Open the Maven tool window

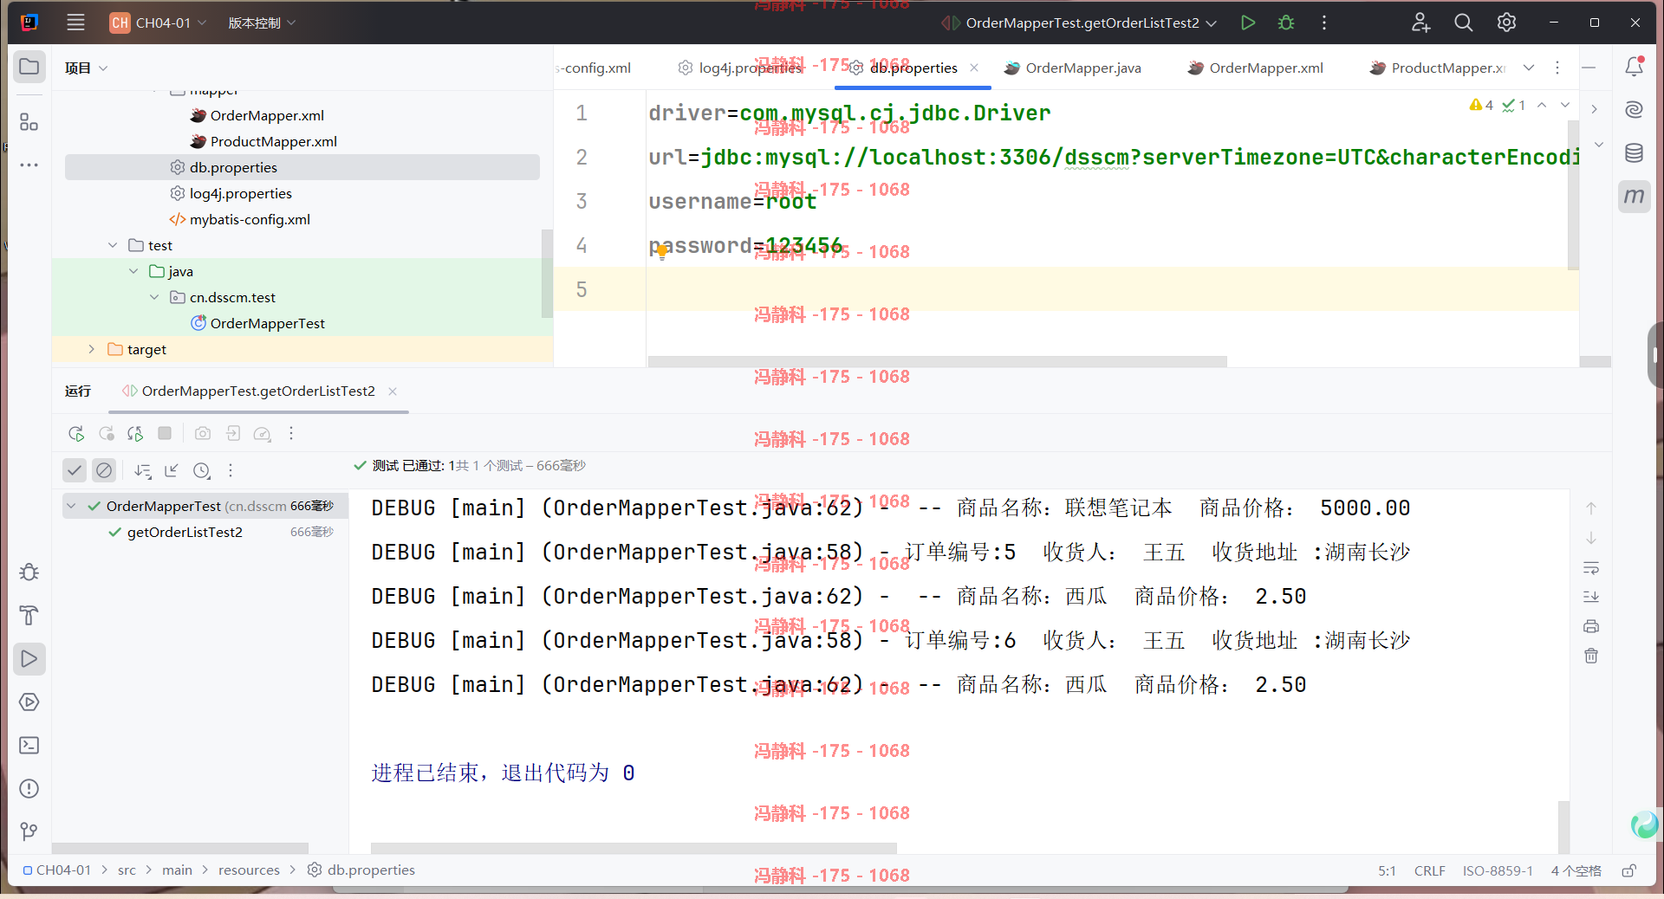pyautogui.click(x=1635, y=197)
